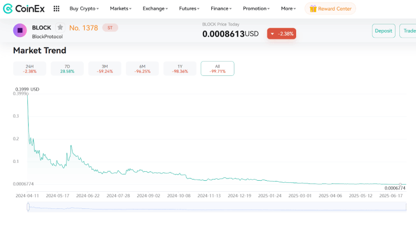Click the 2024-06-22 axis date
This screenshot has width=416, height=230.
(88, 196)
